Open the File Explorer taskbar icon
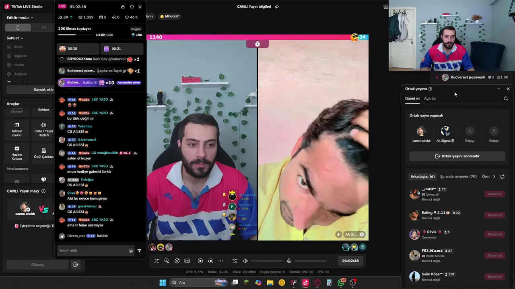The height and width of the screenshot is (289, 515). [270, 283]
